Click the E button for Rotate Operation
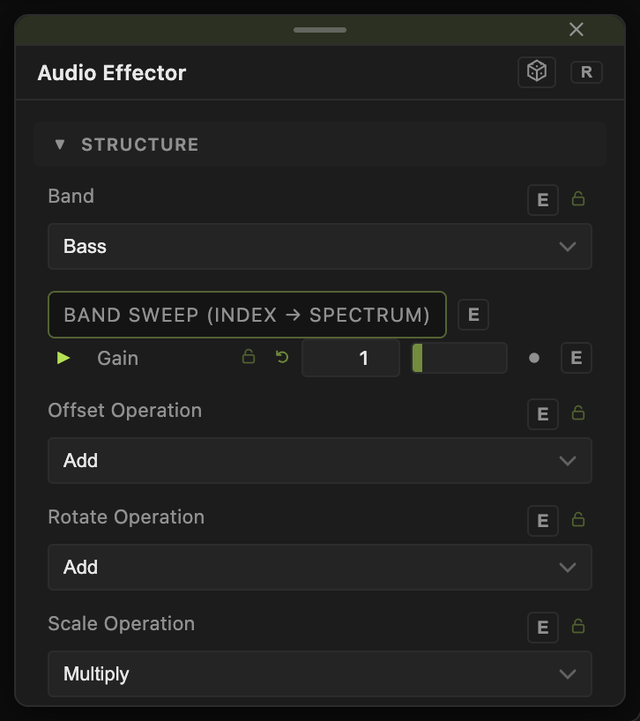Viewport: 640px width, 721px height. coord(542,521)
